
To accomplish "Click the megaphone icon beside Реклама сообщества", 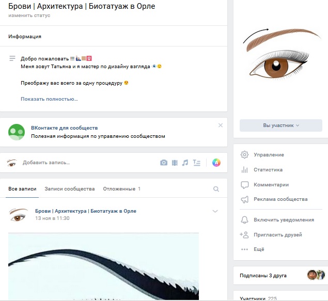I will pyautogui.click(x=244, y=199).
